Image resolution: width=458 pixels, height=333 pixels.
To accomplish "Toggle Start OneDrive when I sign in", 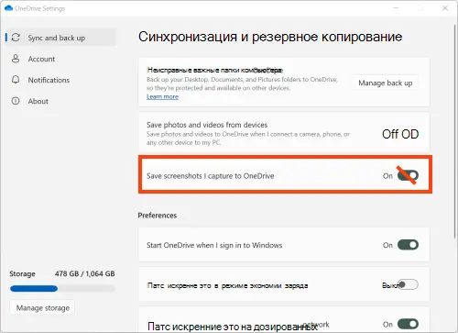I will [x=408, y=245].
